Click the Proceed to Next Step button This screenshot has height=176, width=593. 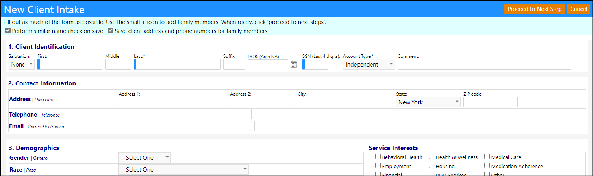click(x=534, y=9)
